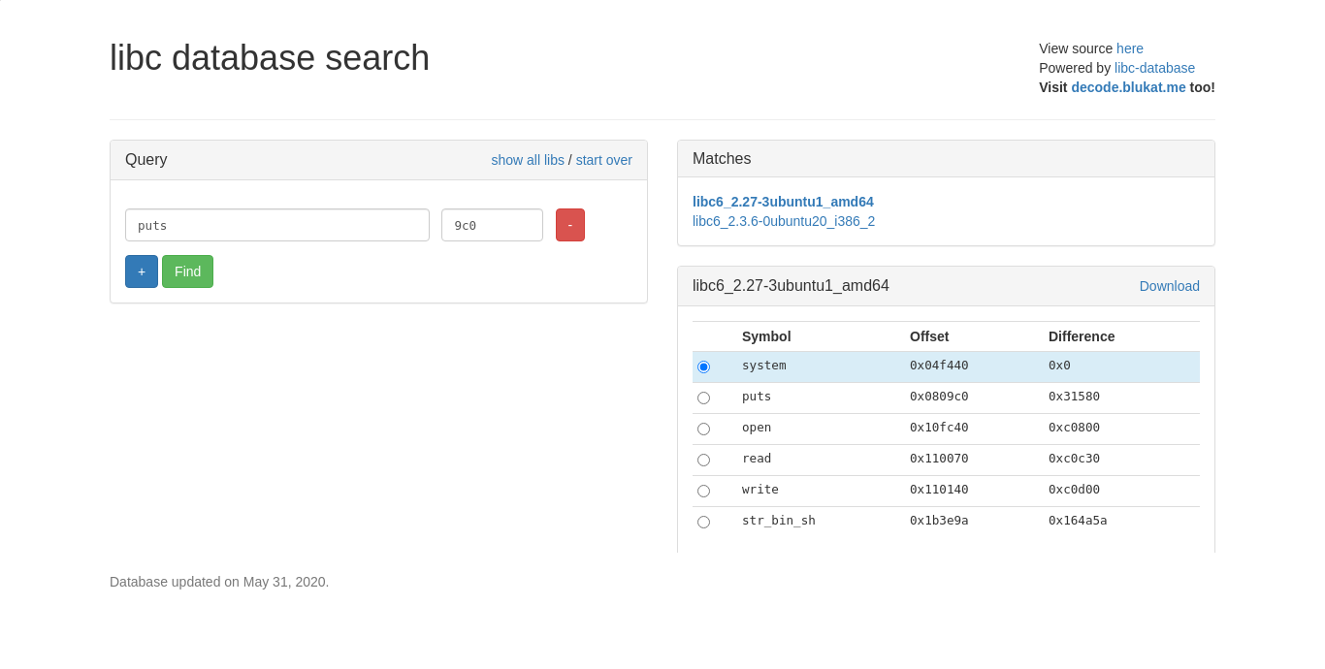Screen dimensions: 1325x669
Task: Select the read symbol radio button
Action: tap(703, 461)
